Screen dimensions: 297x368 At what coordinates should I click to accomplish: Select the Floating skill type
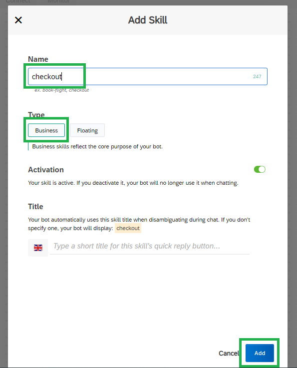pyautogui.click(x=87, y=130)
